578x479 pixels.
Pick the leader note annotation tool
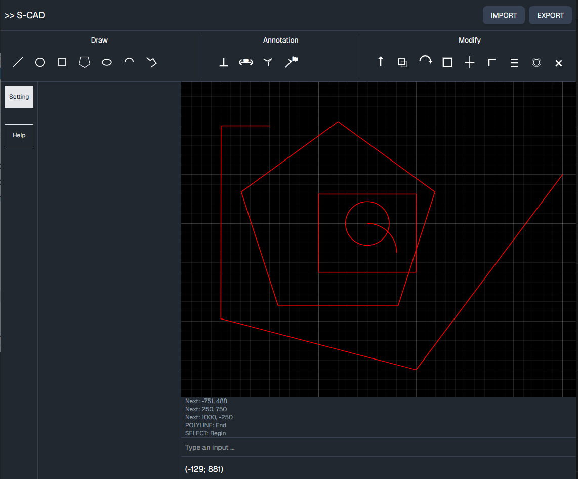291,62
